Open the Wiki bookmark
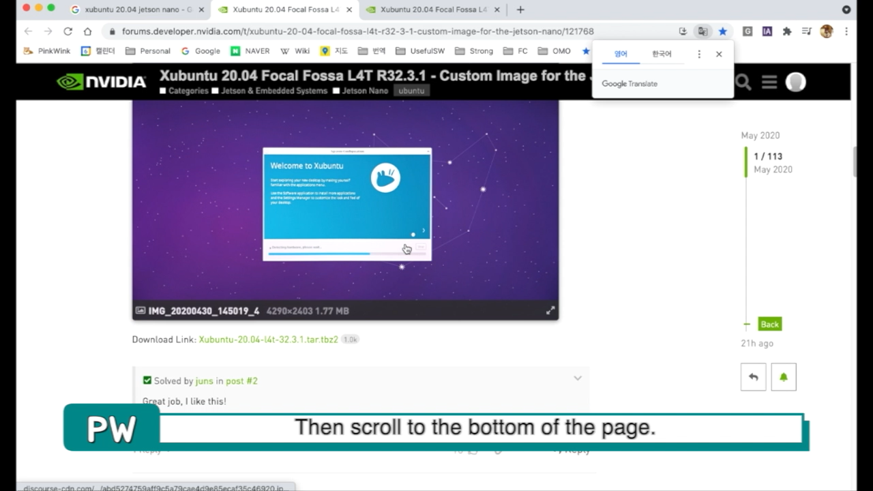The height and width of the screenshot is (491, 873). pyautogui.click(x=295, y=51)
